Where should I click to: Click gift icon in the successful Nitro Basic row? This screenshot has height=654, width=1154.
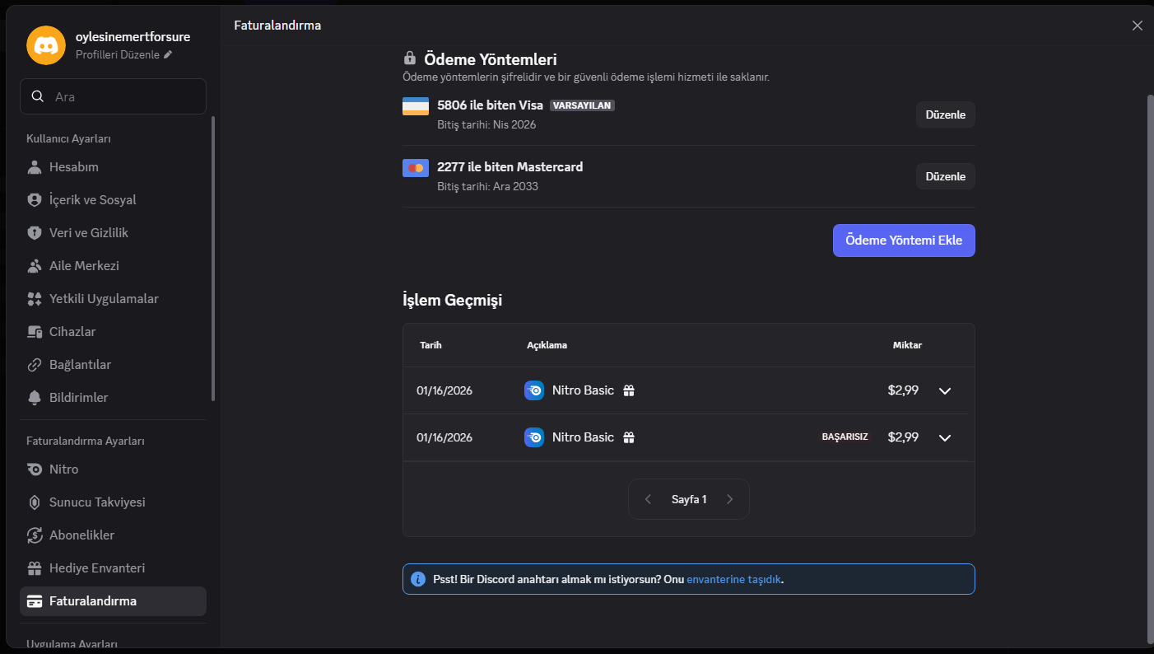pyautogui.click(x=629, y=390)
